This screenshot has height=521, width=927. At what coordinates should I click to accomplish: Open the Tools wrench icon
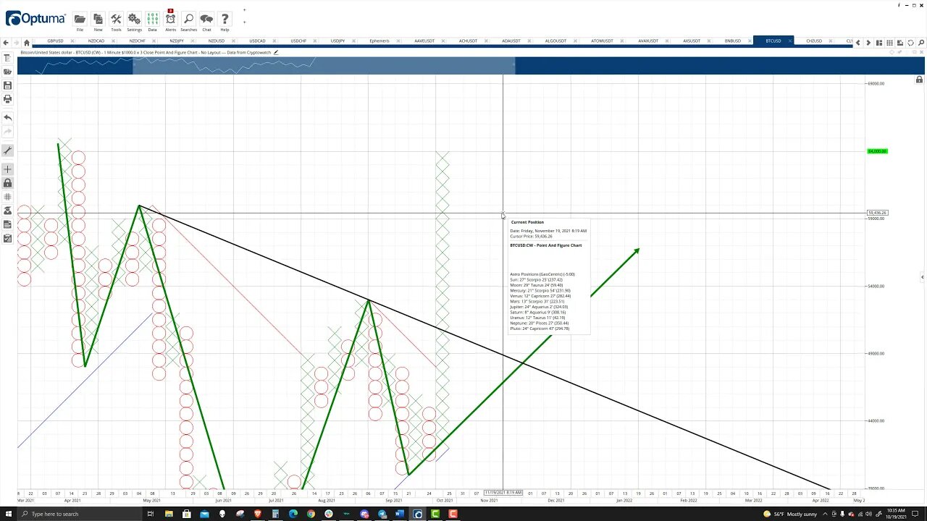pyautogui.click(x=116, y=20)
